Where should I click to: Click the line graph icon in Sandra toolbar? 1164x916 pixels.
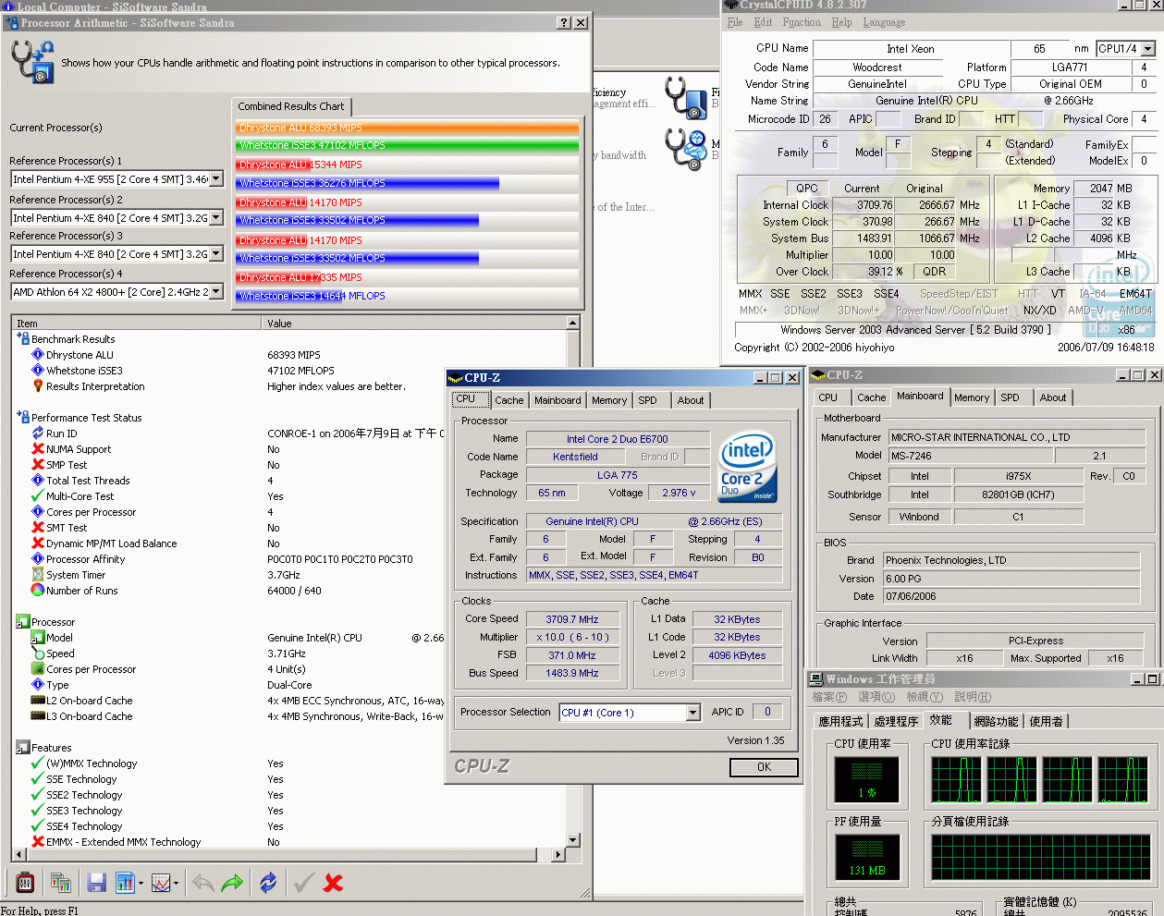click(160, 883)
